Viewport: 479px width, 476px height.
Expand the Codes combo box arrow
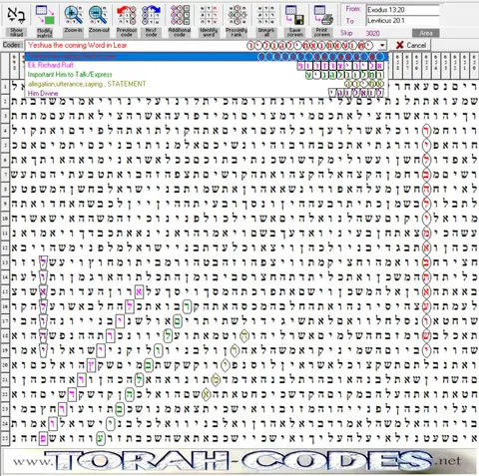click(382, 45)
